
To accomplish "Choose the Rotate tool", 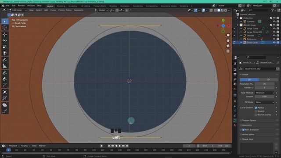I will click(x=5, y=40).
